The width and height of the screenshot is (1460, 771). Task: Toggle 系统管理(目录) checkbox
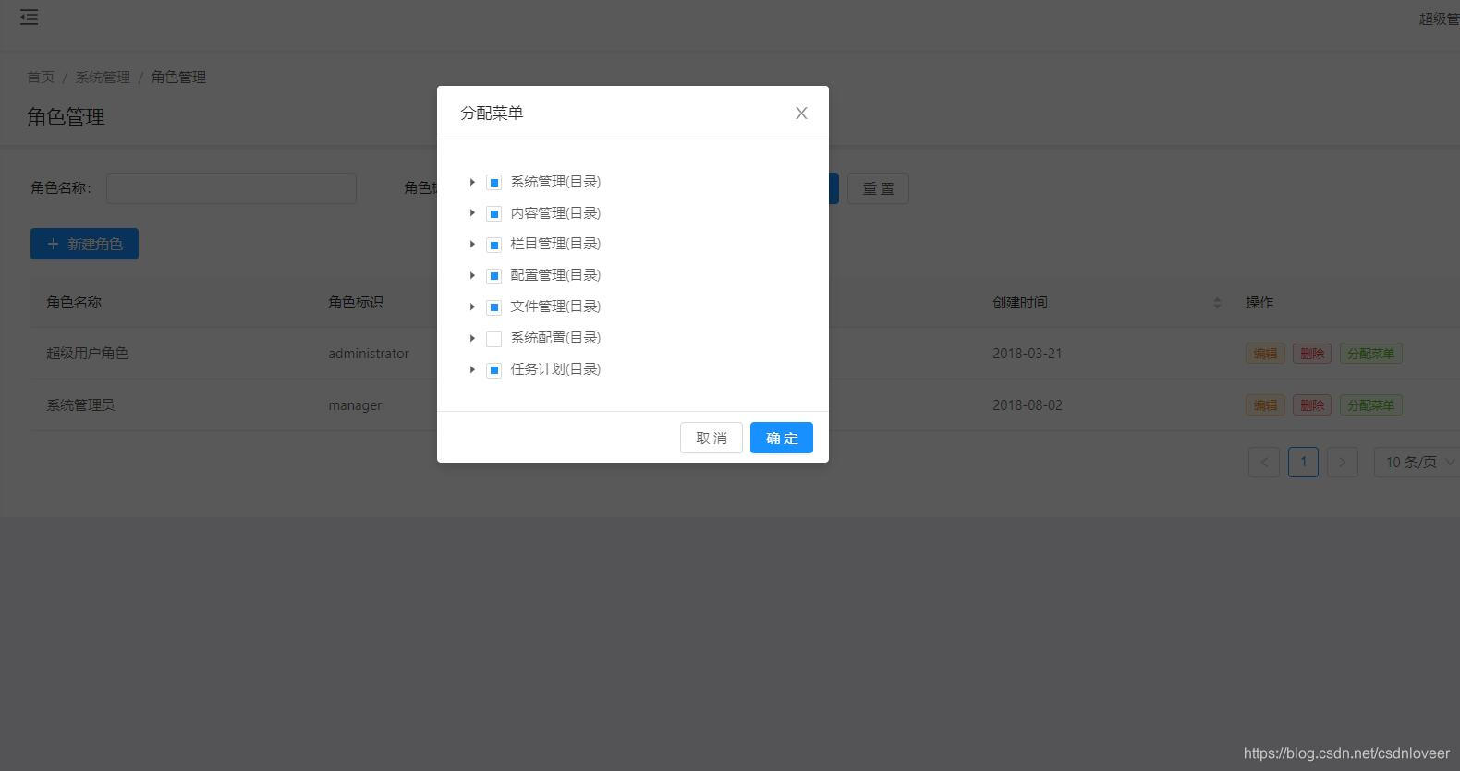coord(494,183)
